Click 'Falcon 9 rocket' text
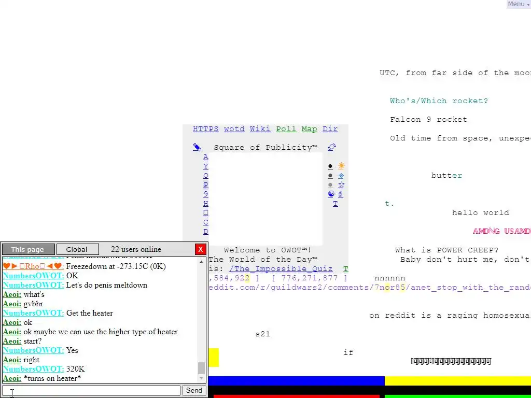531x398 pixels. tap(428, 120)
